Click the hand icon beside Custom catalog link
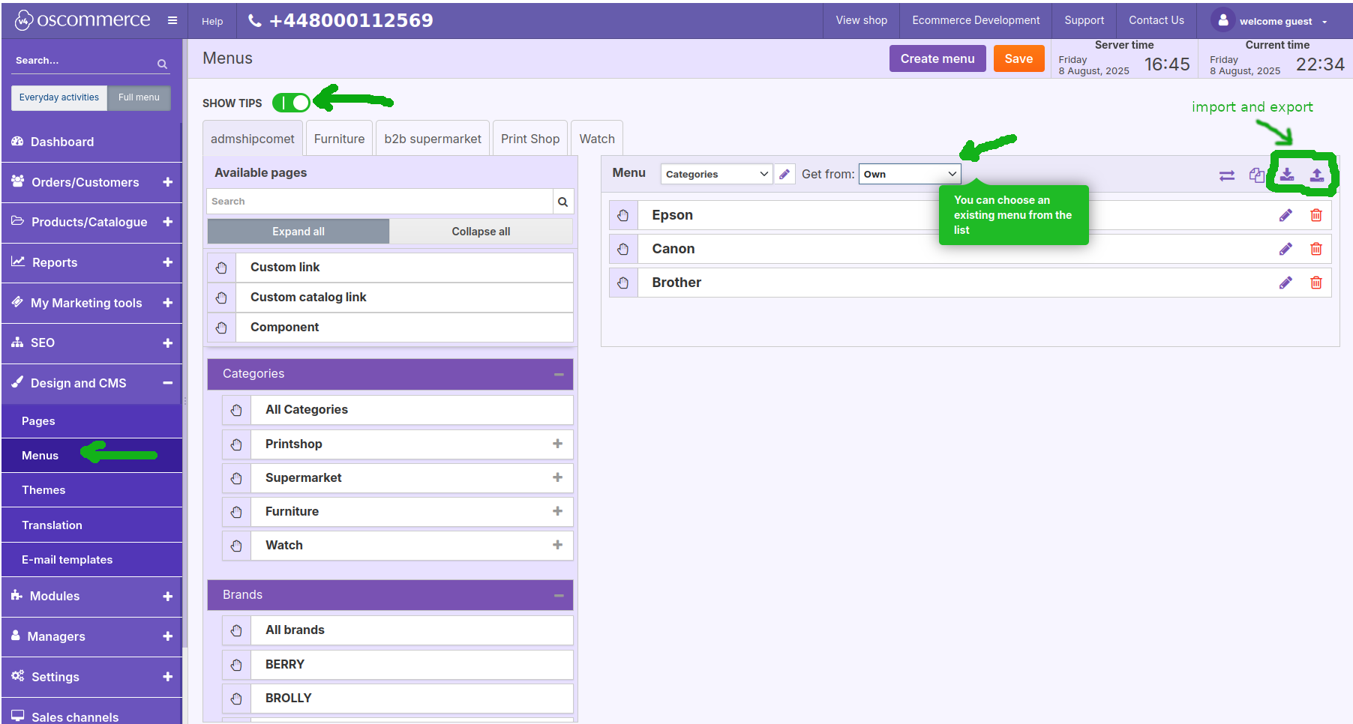This screenshot has width=1353, height=724. click(221, 298)
